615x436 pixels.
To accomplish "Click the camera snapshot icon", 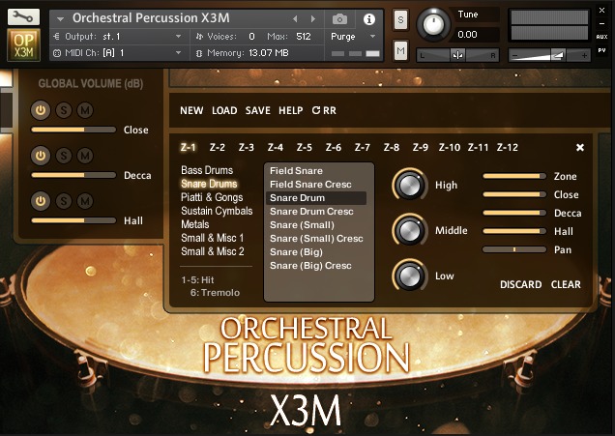I will [339, 18].
